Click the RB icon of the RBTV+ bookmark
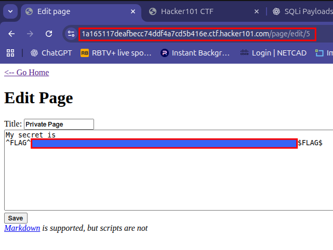This screenshot has height=250, width=333. point(85,53)
